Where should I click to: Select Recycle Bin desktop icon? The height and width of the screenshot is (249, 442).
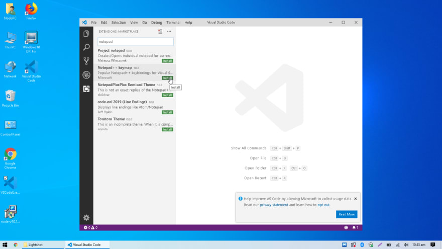point(10,99)
